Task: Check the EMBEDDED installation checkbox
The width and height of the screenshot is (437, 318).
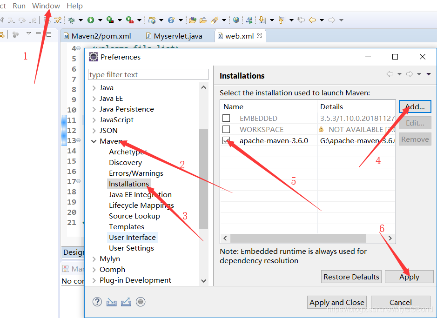Action: (x=226, y=118)
